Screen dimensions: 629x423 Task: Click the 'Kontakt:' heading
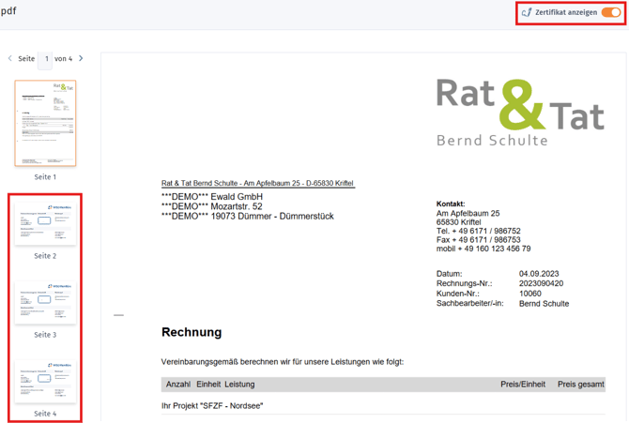[x=451, y=204]
